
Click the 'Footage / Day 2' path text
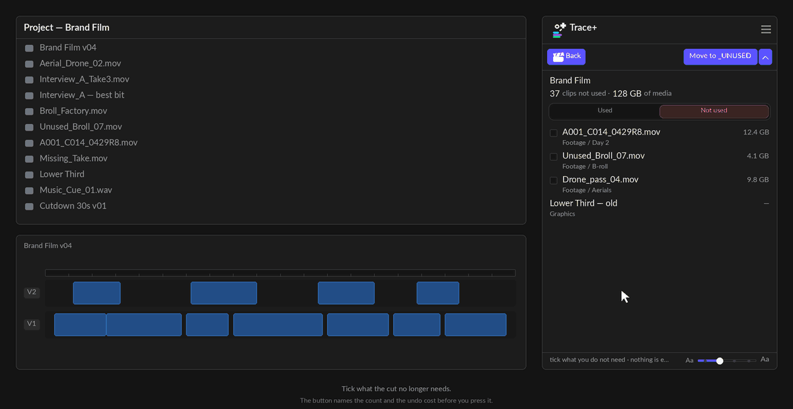[x=585, y=143]
